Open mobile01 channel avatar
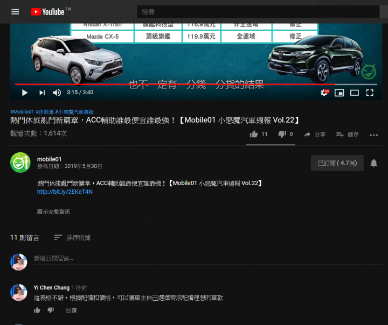388x325 pixels. pos(20,162)
